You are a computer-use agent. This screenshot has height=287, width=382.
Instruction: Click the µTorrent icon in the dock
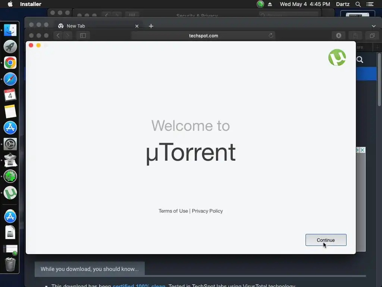[x=10, y=193]
